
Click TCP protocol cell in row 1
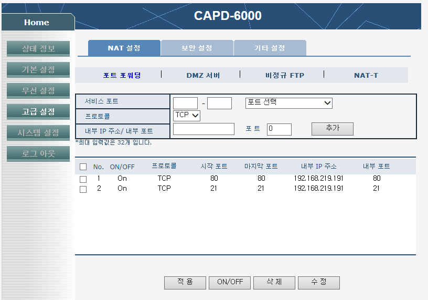pyautogui.click(x=164, y=178)
